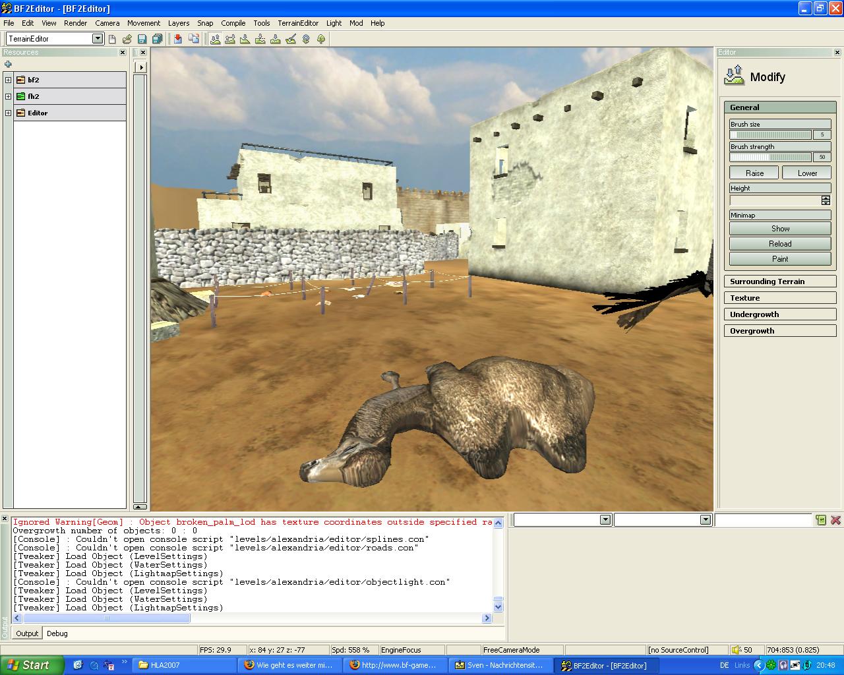Select the third terrain tool icon (down arrow over terrain)
The height and width of the screenshot is (675, 844).
tap(245, 39)
